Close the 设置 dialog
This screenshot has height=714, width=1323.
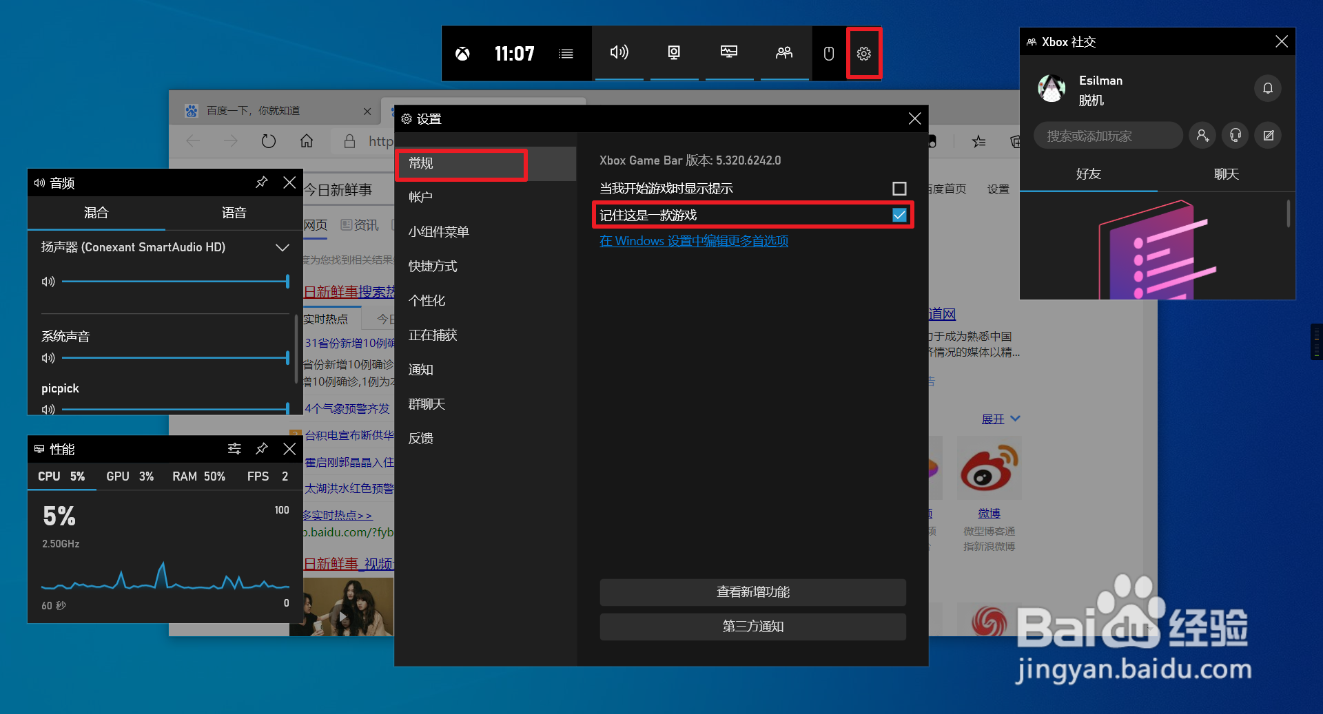[914, 118]
